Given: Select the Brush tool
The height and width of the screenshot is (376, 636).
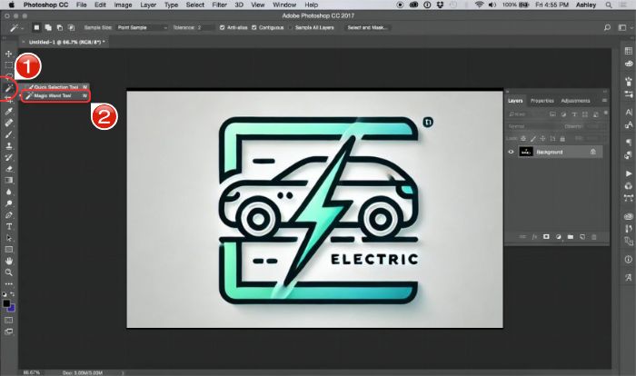Looking at the screenshot, I should 8,134.
